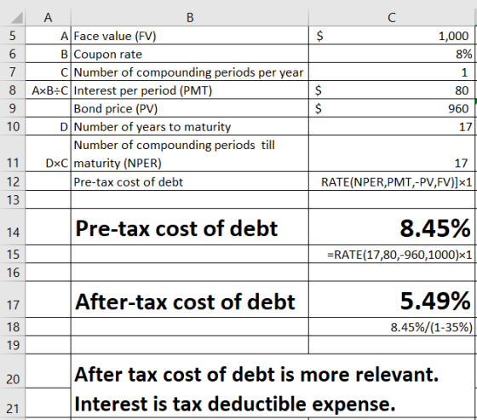Select row 19 header

click(13, 345)
